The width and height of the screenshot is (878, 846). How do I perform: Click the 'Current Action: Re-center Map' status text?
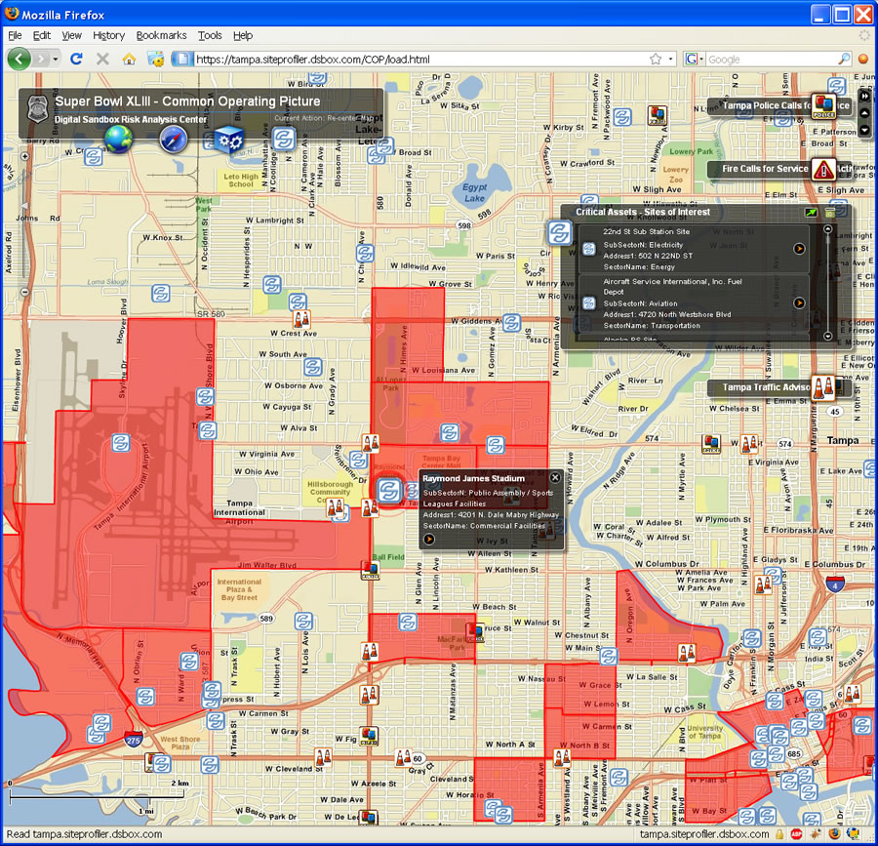coord(323,118)
